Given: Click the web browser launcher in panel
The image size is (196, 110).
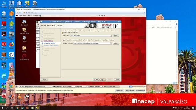Looking at the screenshot, I should (x=40, y=16).
